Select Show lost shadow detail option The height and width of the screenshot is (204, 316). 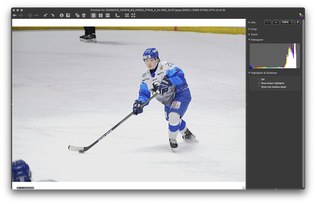259,87
